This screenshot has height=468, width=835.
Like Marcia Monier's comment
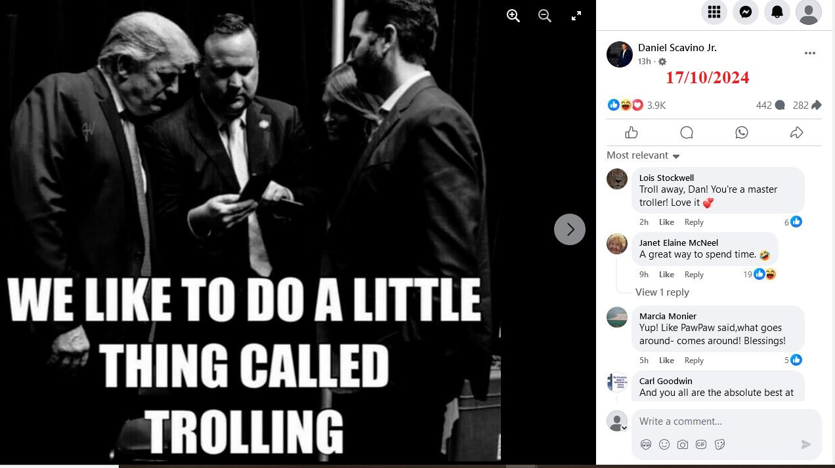pyautogui.click(x=666, y=361)
